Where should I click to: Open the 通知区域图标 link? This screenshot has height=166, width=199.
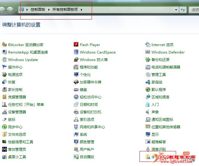tap(162, 120)
